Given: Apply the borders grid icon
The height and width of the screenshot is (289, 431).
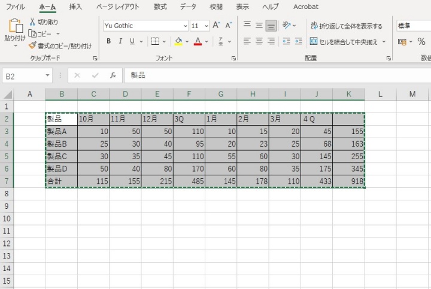Looking at the screenshot, I should (x=155, y=41).
